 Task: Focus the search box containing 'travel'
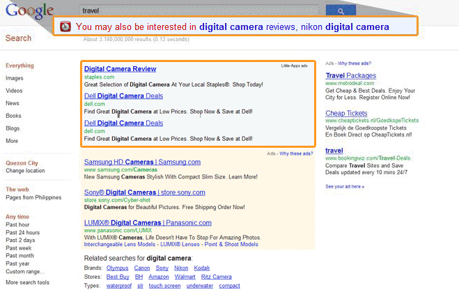click(199, 10)
